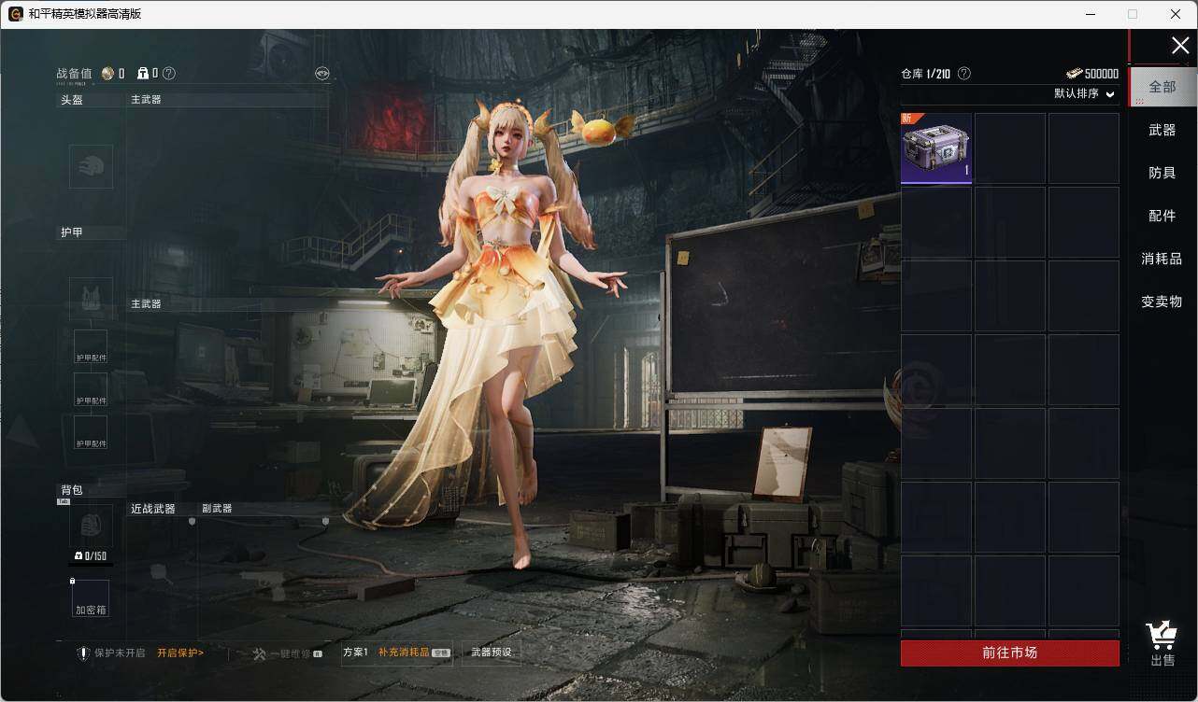The image size is (1198, 702).
Task: Click the 和平精英模拟器 app icon in title bar
Action: click(16, 14)
